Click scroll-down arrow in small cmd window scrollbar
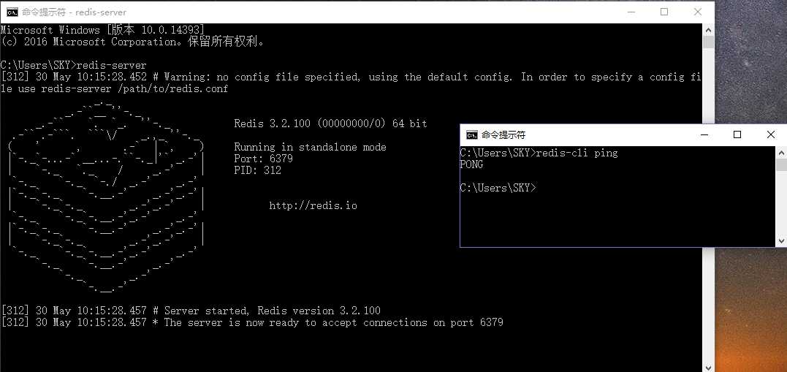This screenshot has height=372, width=787. tap(781, 241)
